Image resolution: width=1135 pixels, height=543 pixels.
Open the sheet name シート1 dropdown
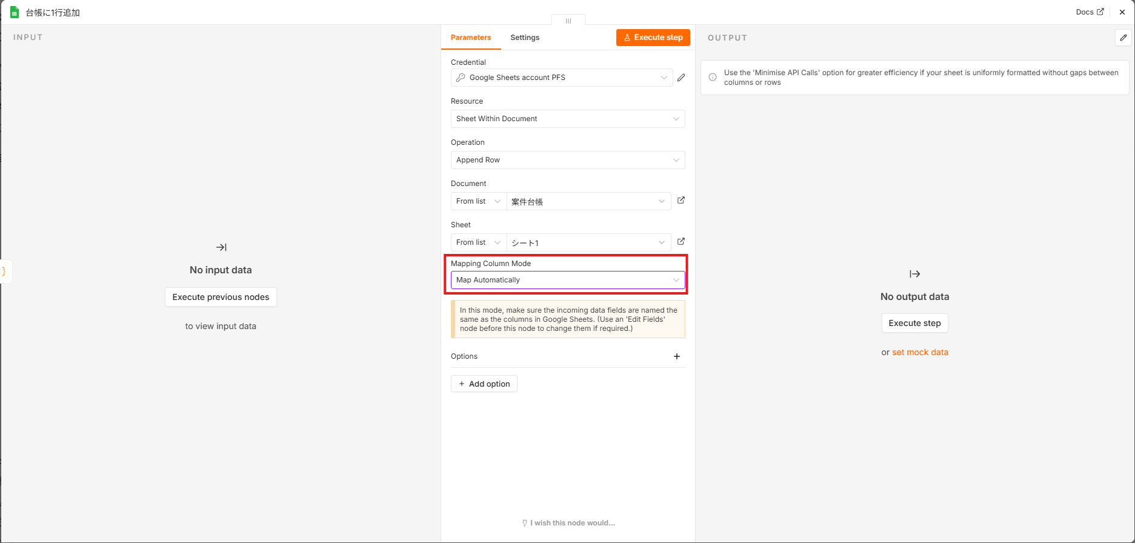(x=588, y=242)
